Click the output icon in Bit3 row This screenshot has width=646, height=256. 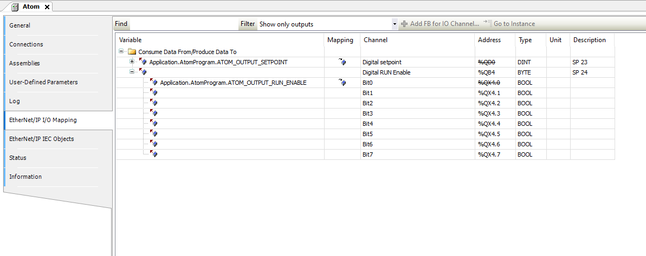click(x=153, y=113)
